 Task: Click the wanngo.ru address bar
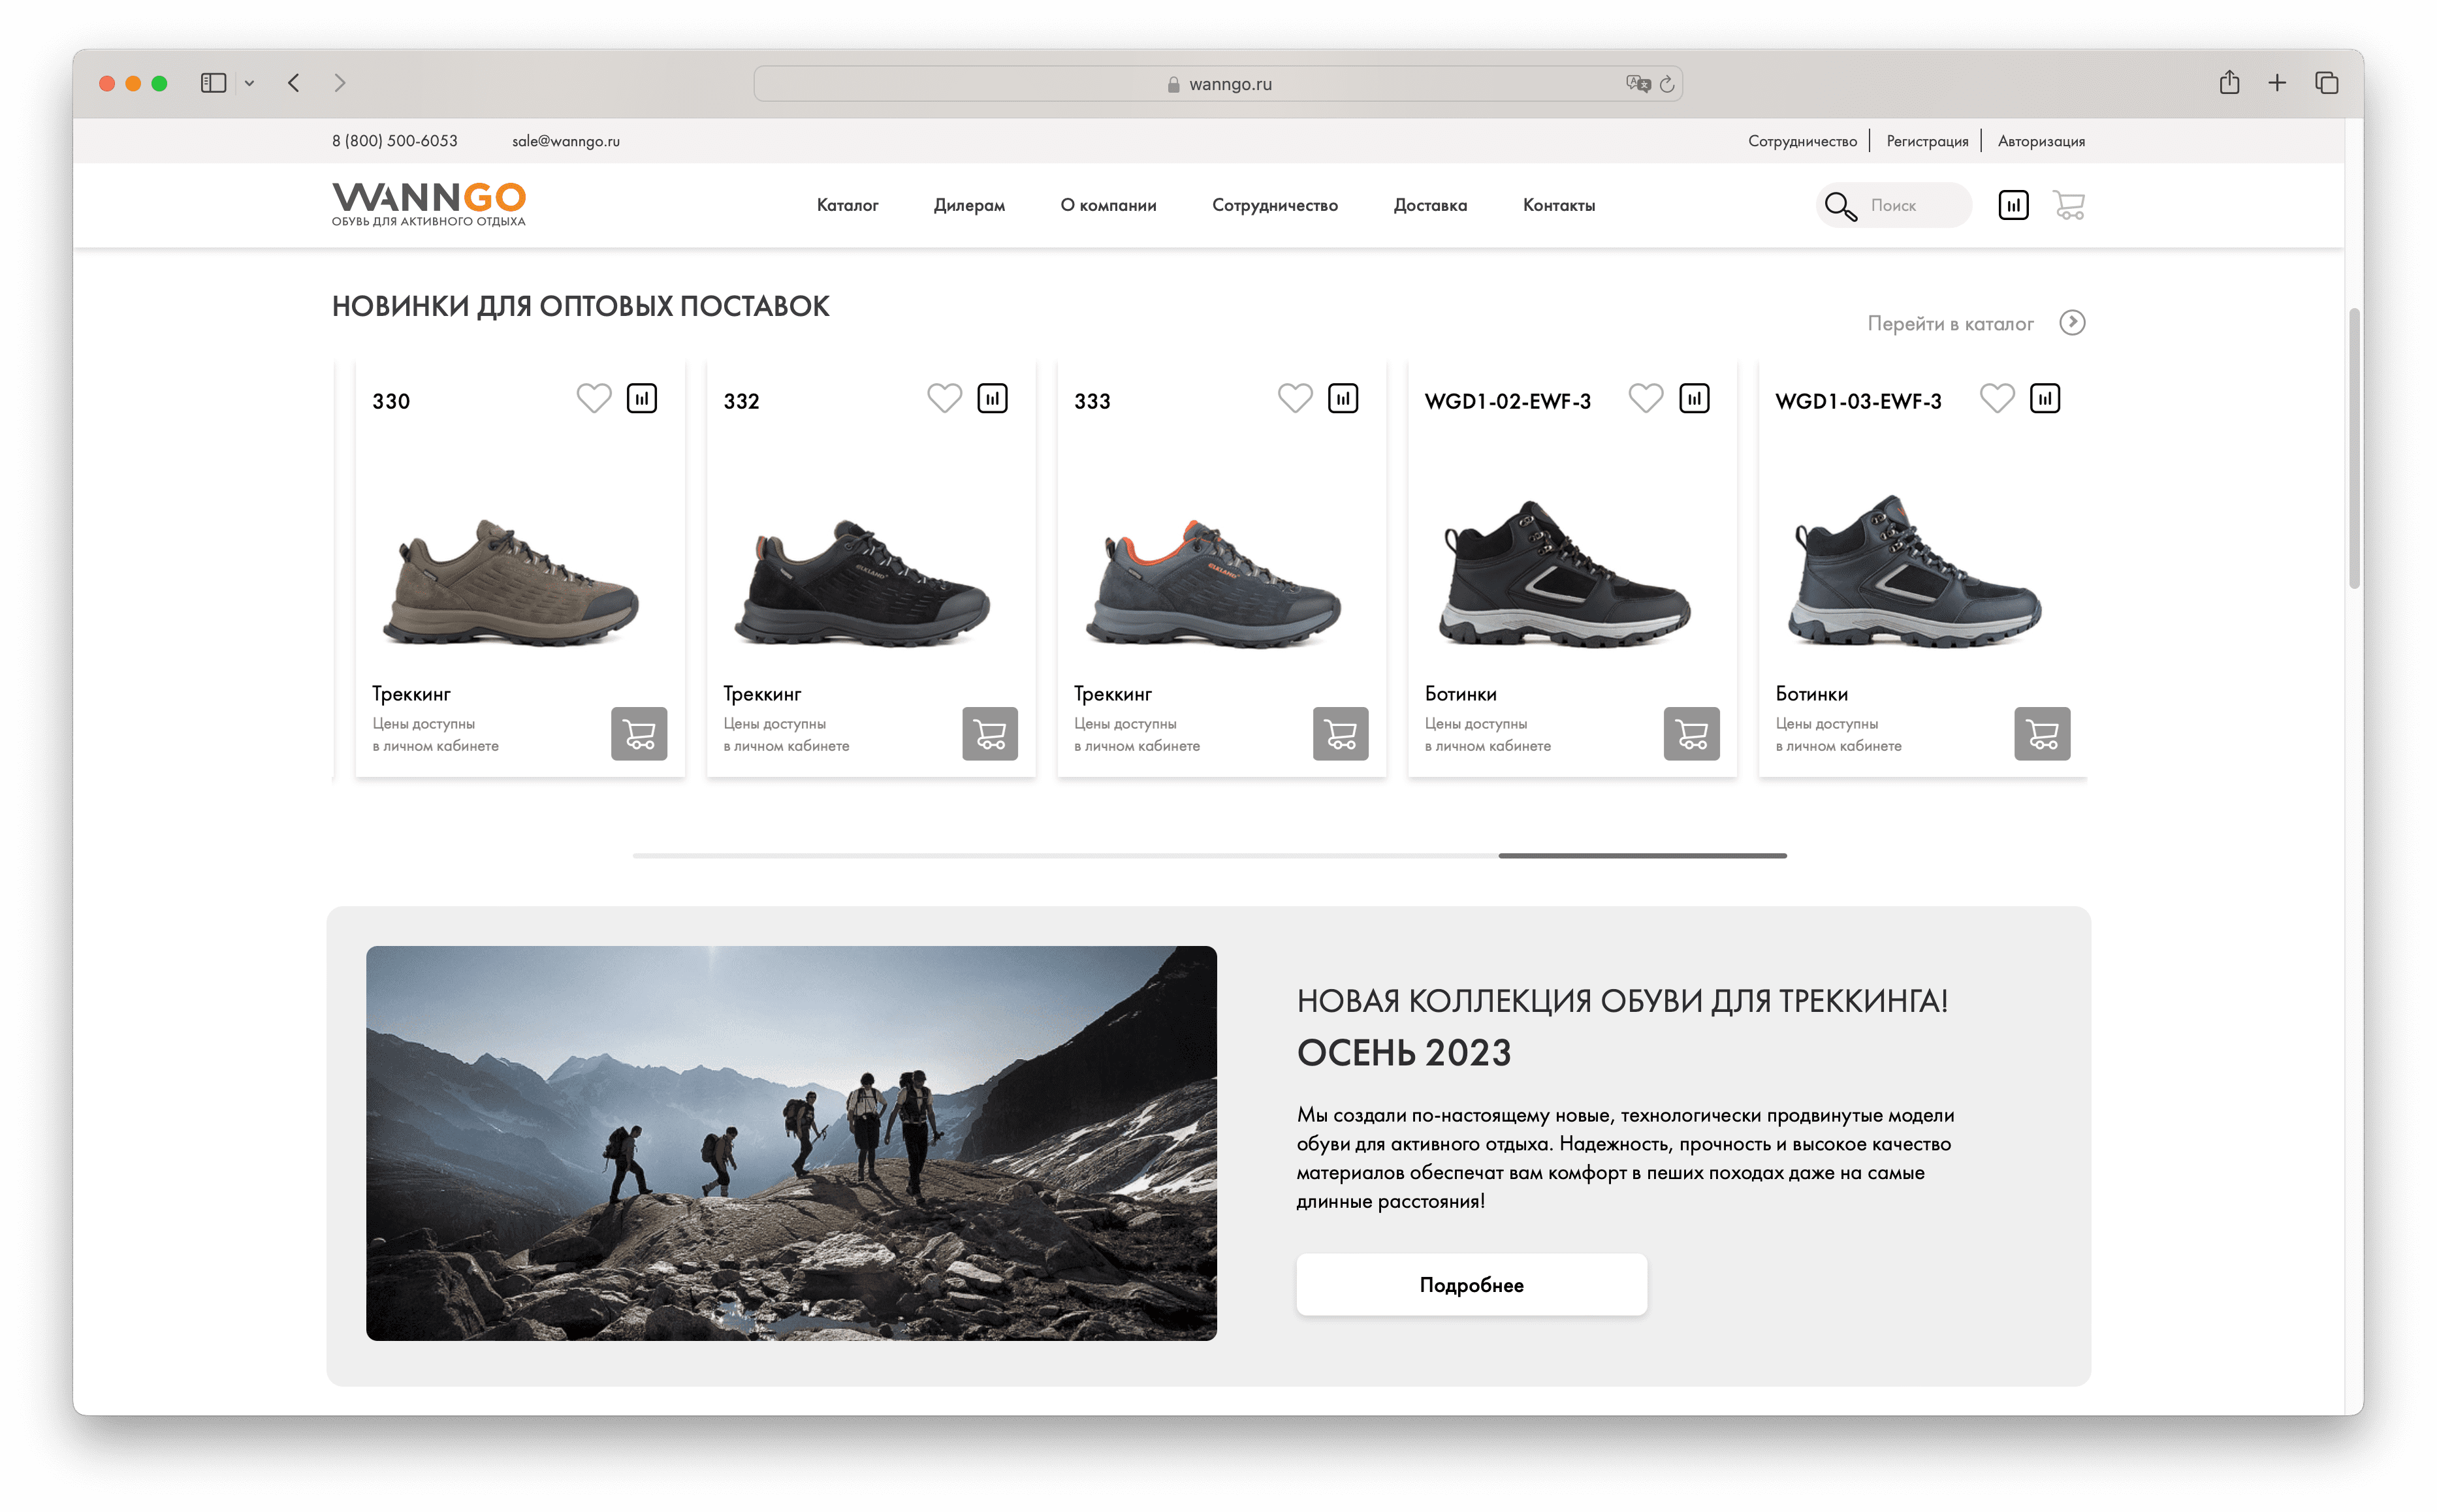click(1218, 84)
